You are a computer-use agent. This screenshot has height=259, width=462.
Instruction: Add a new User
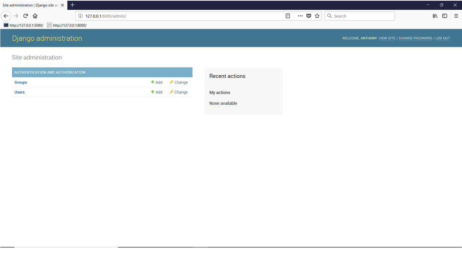157,92
